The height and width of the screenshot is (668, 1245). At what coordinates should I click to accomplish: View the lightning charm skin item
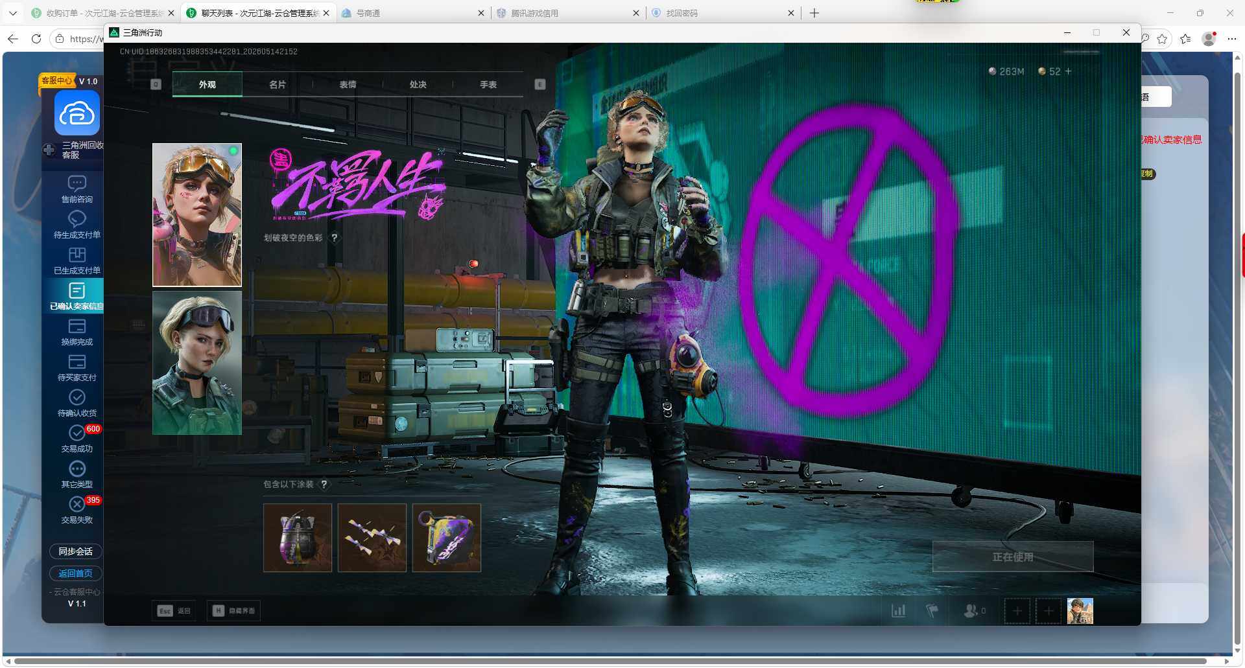click(372, 538)
